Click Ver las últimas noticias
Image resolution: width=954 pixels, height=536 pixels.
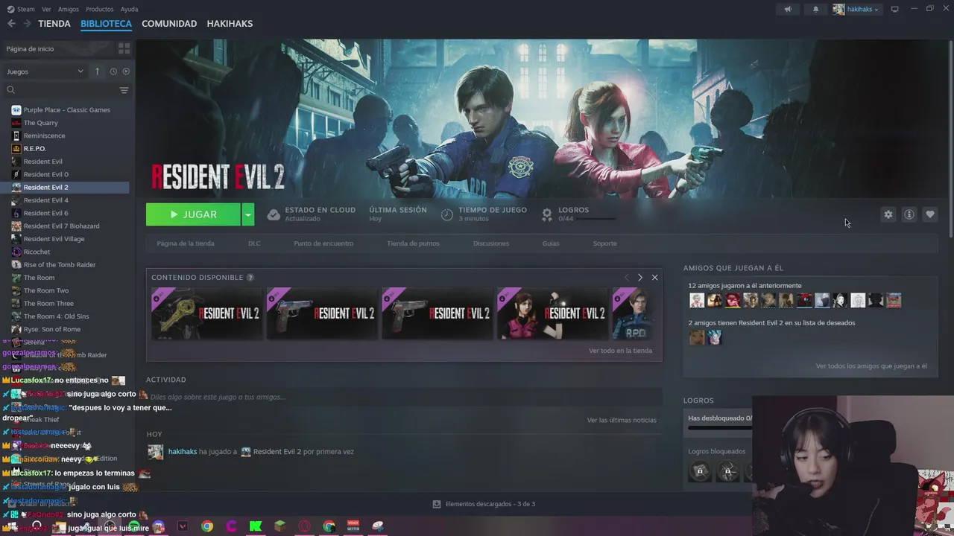622,420
